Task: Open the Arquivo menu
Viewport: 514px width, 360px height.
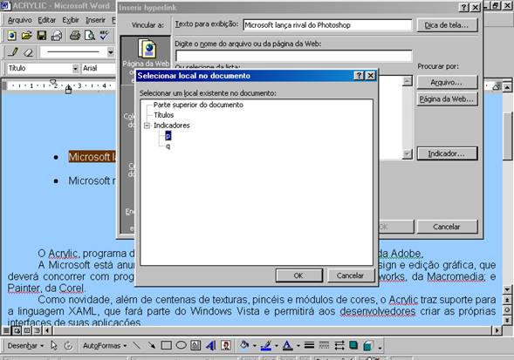Action: (x=20, y=20)
